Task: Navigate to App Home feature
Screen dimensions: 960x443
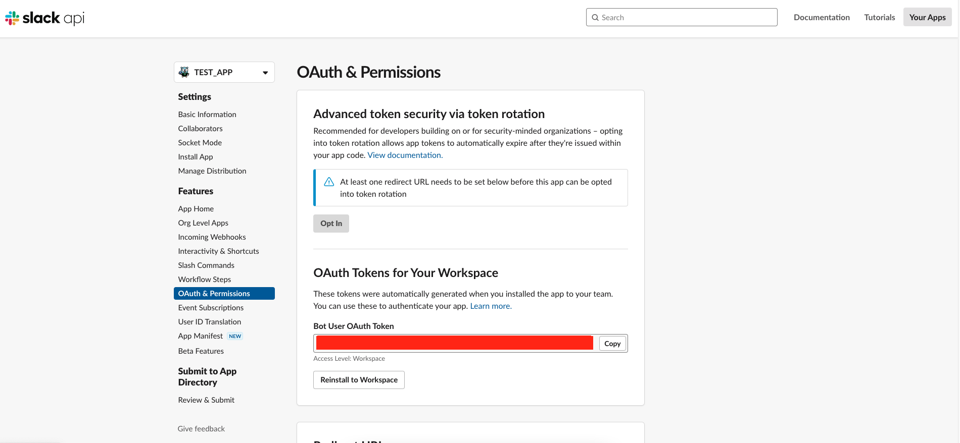Action: pos(196,209)
